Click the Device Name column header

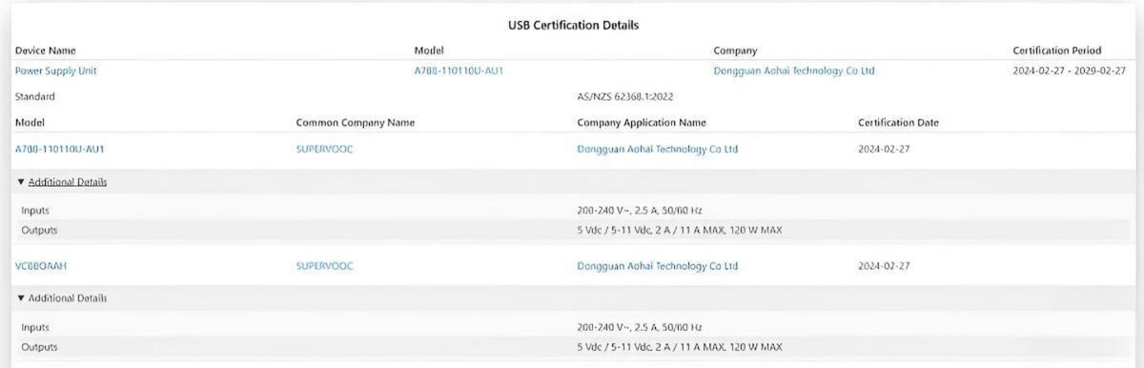[46, 51]
